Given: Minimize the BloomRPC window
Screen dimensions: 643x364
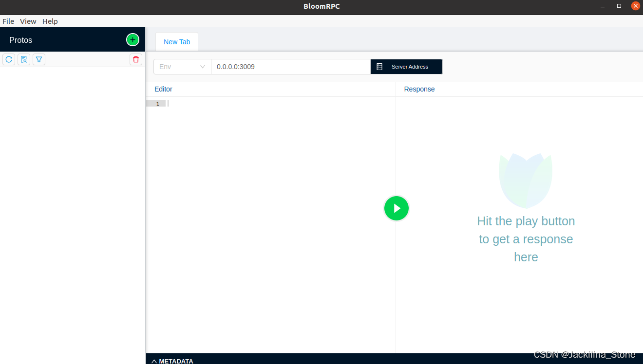Looking at the screenshot, I should 603,6.
